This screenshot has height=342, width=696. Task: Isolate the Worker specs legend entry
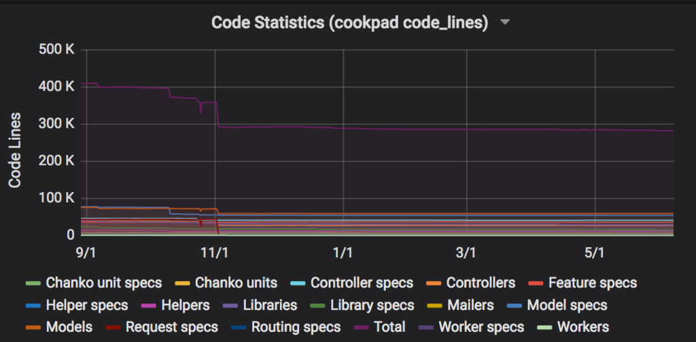[481, 327]
